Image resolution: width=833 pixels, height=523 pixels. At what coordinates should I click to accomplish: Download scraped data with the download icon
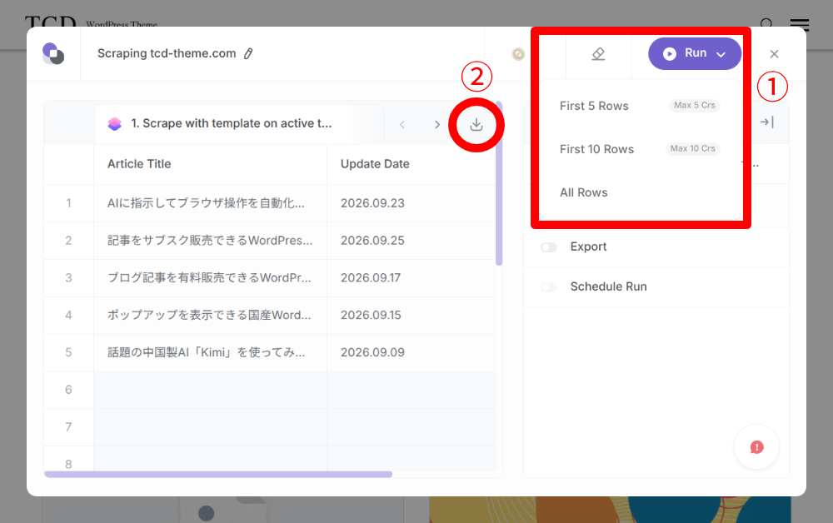(476, 125)
